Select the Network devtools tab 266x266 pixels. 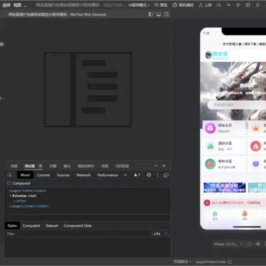coord(83,175)
